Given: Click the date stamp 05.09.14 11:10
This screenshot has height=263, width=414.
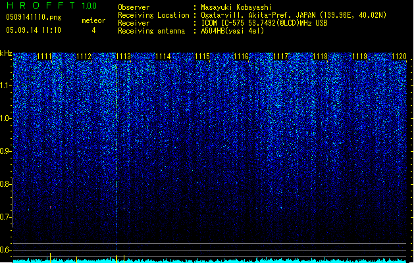Looking at the screenshot, I should 34,30.
